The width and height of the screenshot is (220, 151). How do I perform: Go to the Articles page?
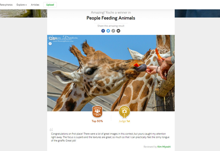click(x=35, y=5)
